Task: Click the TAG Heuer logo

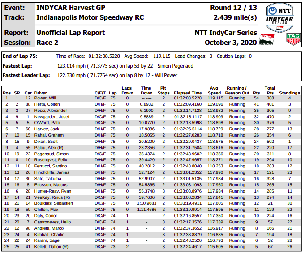Action: point(293,39)
